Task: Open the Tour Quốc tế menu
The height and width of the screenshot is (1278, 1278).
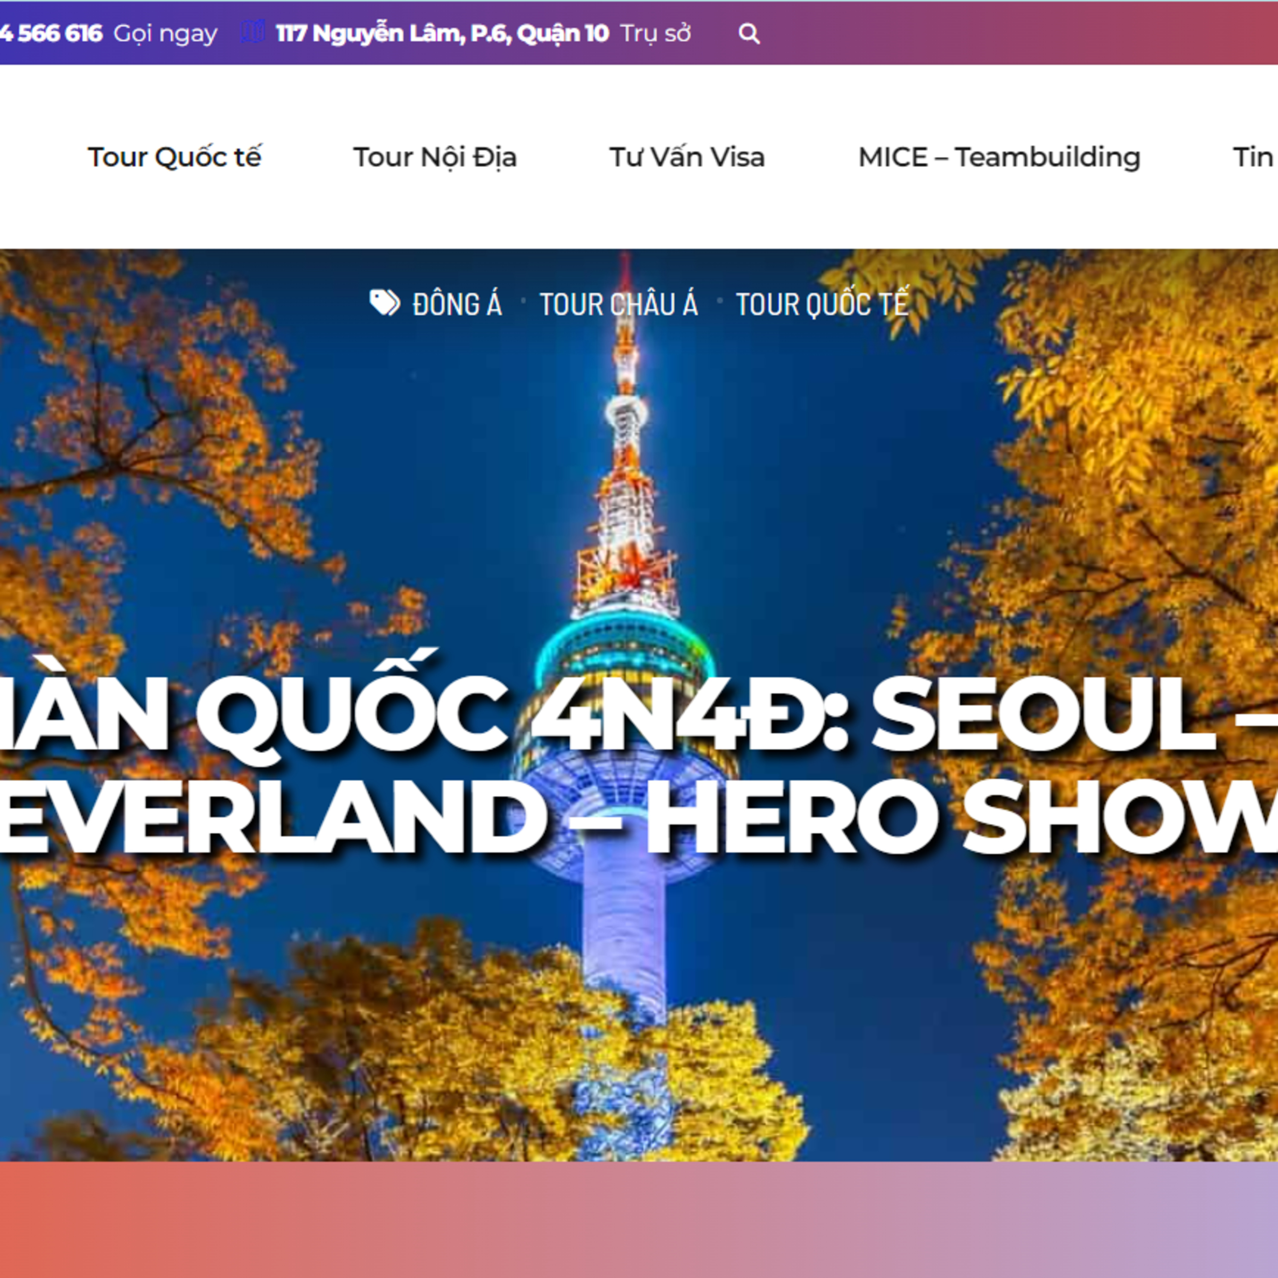Action: point(175,158)
